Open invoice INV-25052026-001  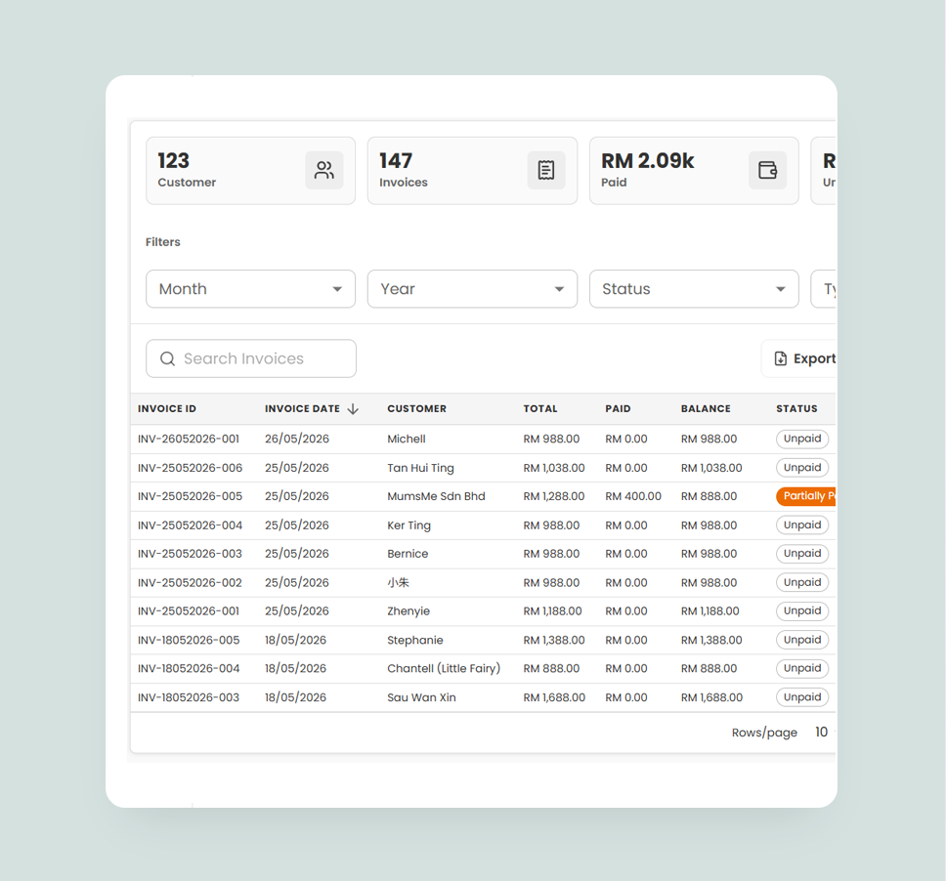pyautogui.click(x=189, y=610)
